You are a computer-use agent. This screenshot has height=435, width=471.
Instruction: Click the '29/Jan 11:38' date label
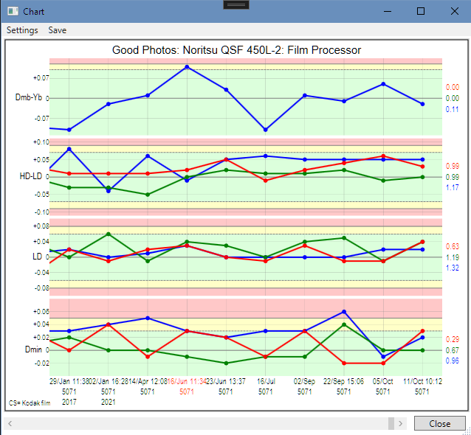tap(69, 381)
